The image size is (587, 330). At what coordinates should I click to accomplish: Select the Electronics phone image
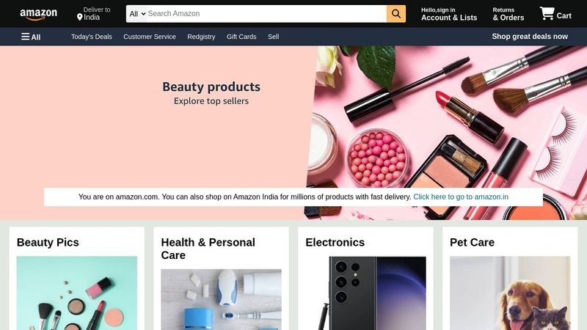(365, 293)
